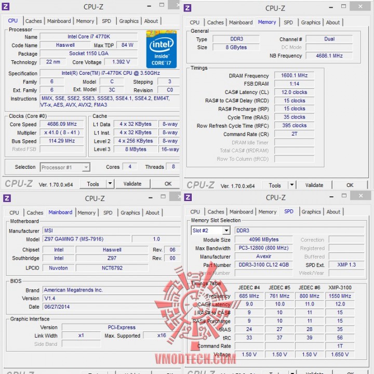Open the Graphics tab in the SPD window

click(311, 211)
